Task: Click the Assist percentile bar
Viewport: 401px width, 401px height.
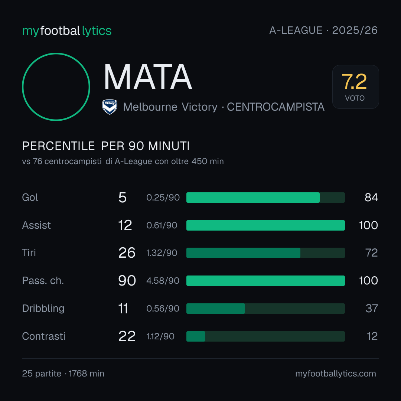Action: coord(265,225)
